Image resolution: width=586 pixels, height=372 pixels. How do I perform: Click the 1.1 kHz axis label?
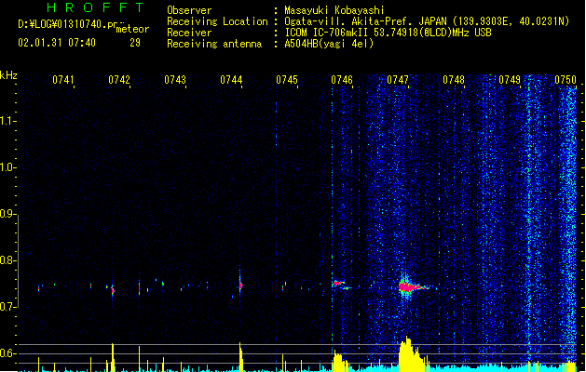click(7, 121)
